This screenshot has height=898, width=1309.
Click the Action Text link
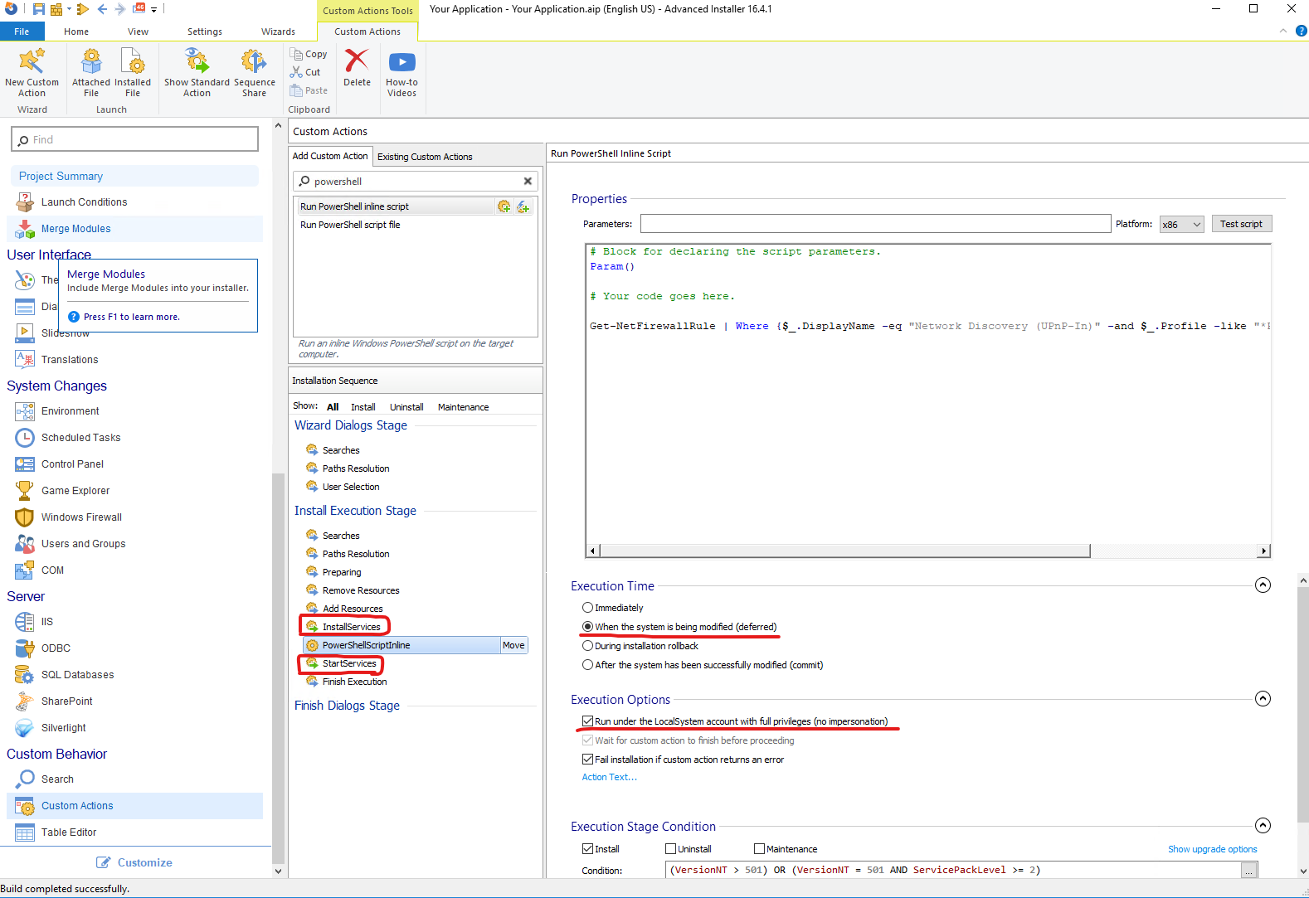610,778
